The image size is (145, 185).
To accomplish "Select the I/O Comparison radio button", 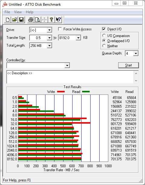I will (104, 35).
